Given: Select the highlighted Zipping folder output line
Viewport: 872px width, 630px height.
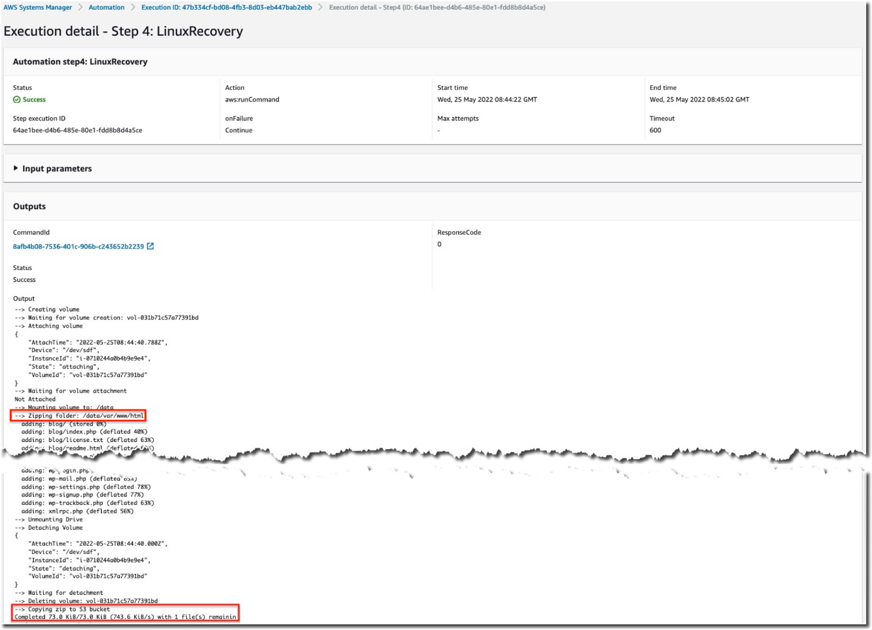Looking at the screenshot, I should (78, 415).
